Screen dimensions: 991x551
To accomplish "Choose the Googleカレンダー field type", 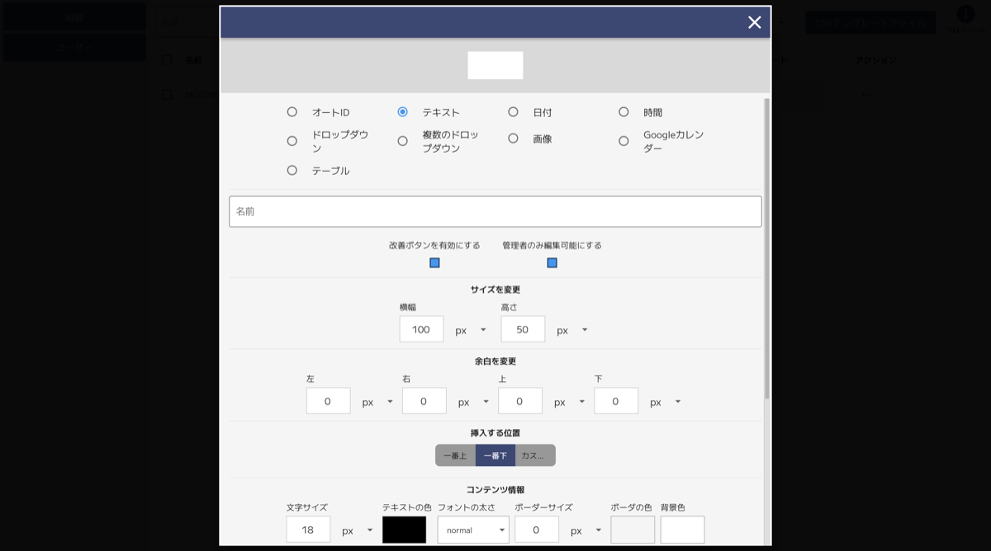I will click(x=624, y=140).
